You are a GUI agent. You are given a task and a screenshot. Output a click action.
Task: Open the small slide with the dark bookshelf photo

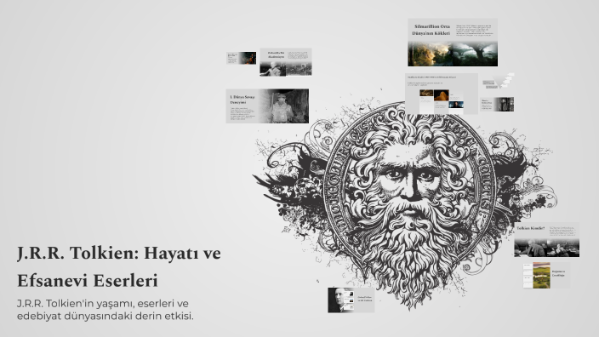[497, 105]
